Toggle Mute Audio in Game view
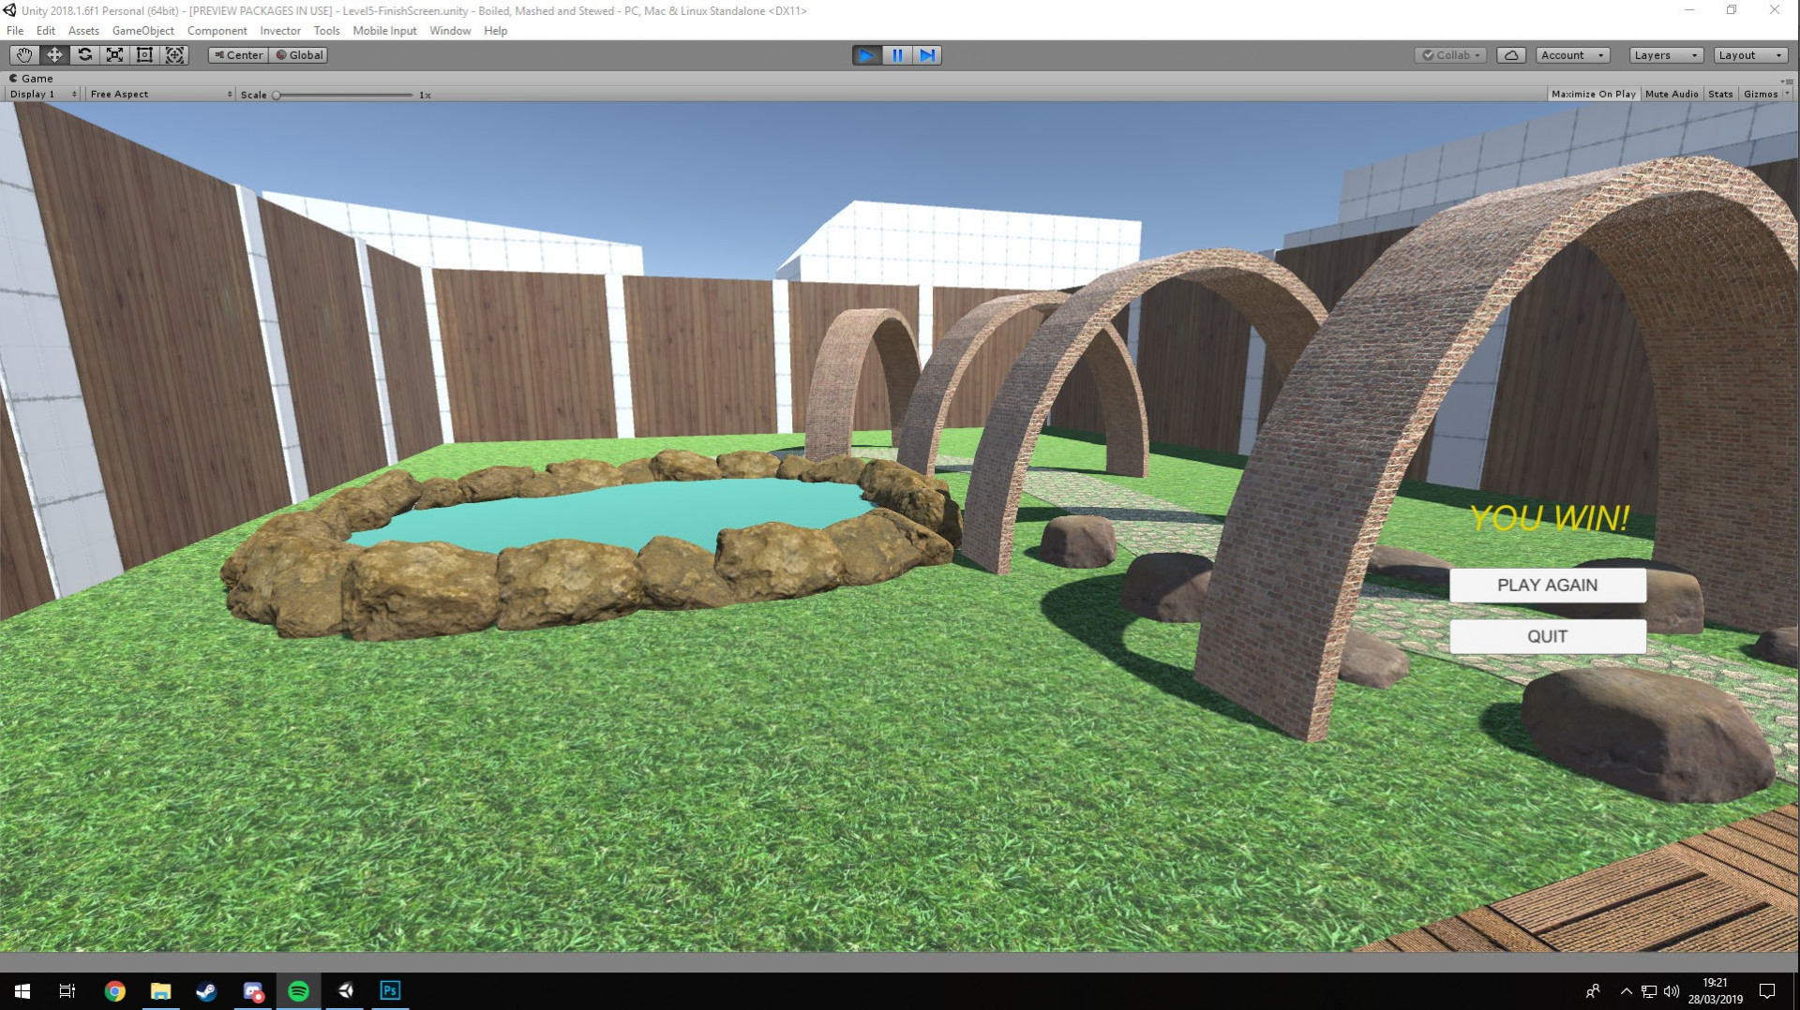Screen dimensions: 1800x1010 point(1671,94)
